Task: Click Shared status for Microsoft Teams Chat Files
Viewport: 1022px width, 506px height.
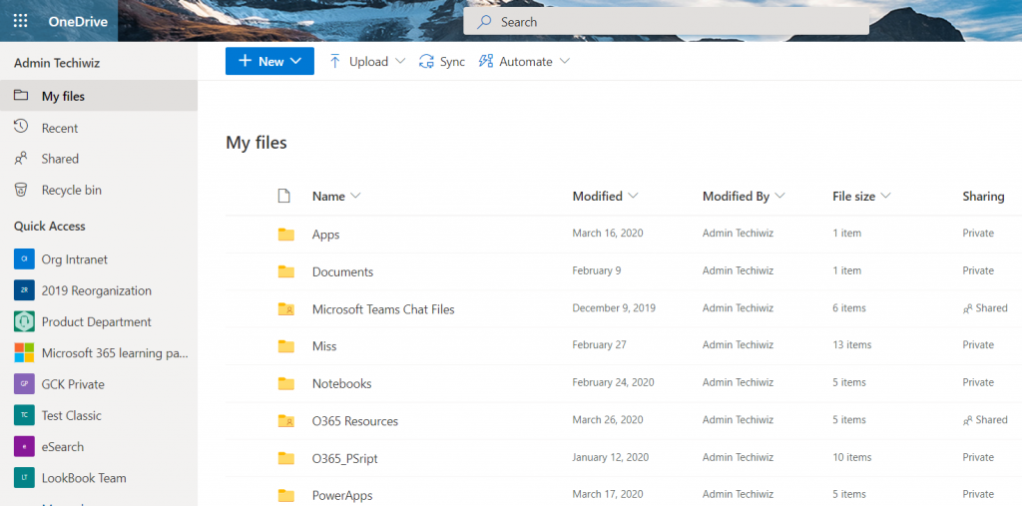Action: [x=985, y=307]
